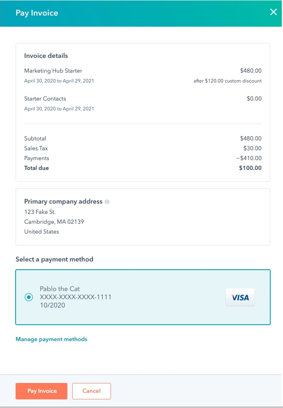Click the Total due amount $100.00
The width and height of the screenshot is (283, 408).
coord(250,168)
